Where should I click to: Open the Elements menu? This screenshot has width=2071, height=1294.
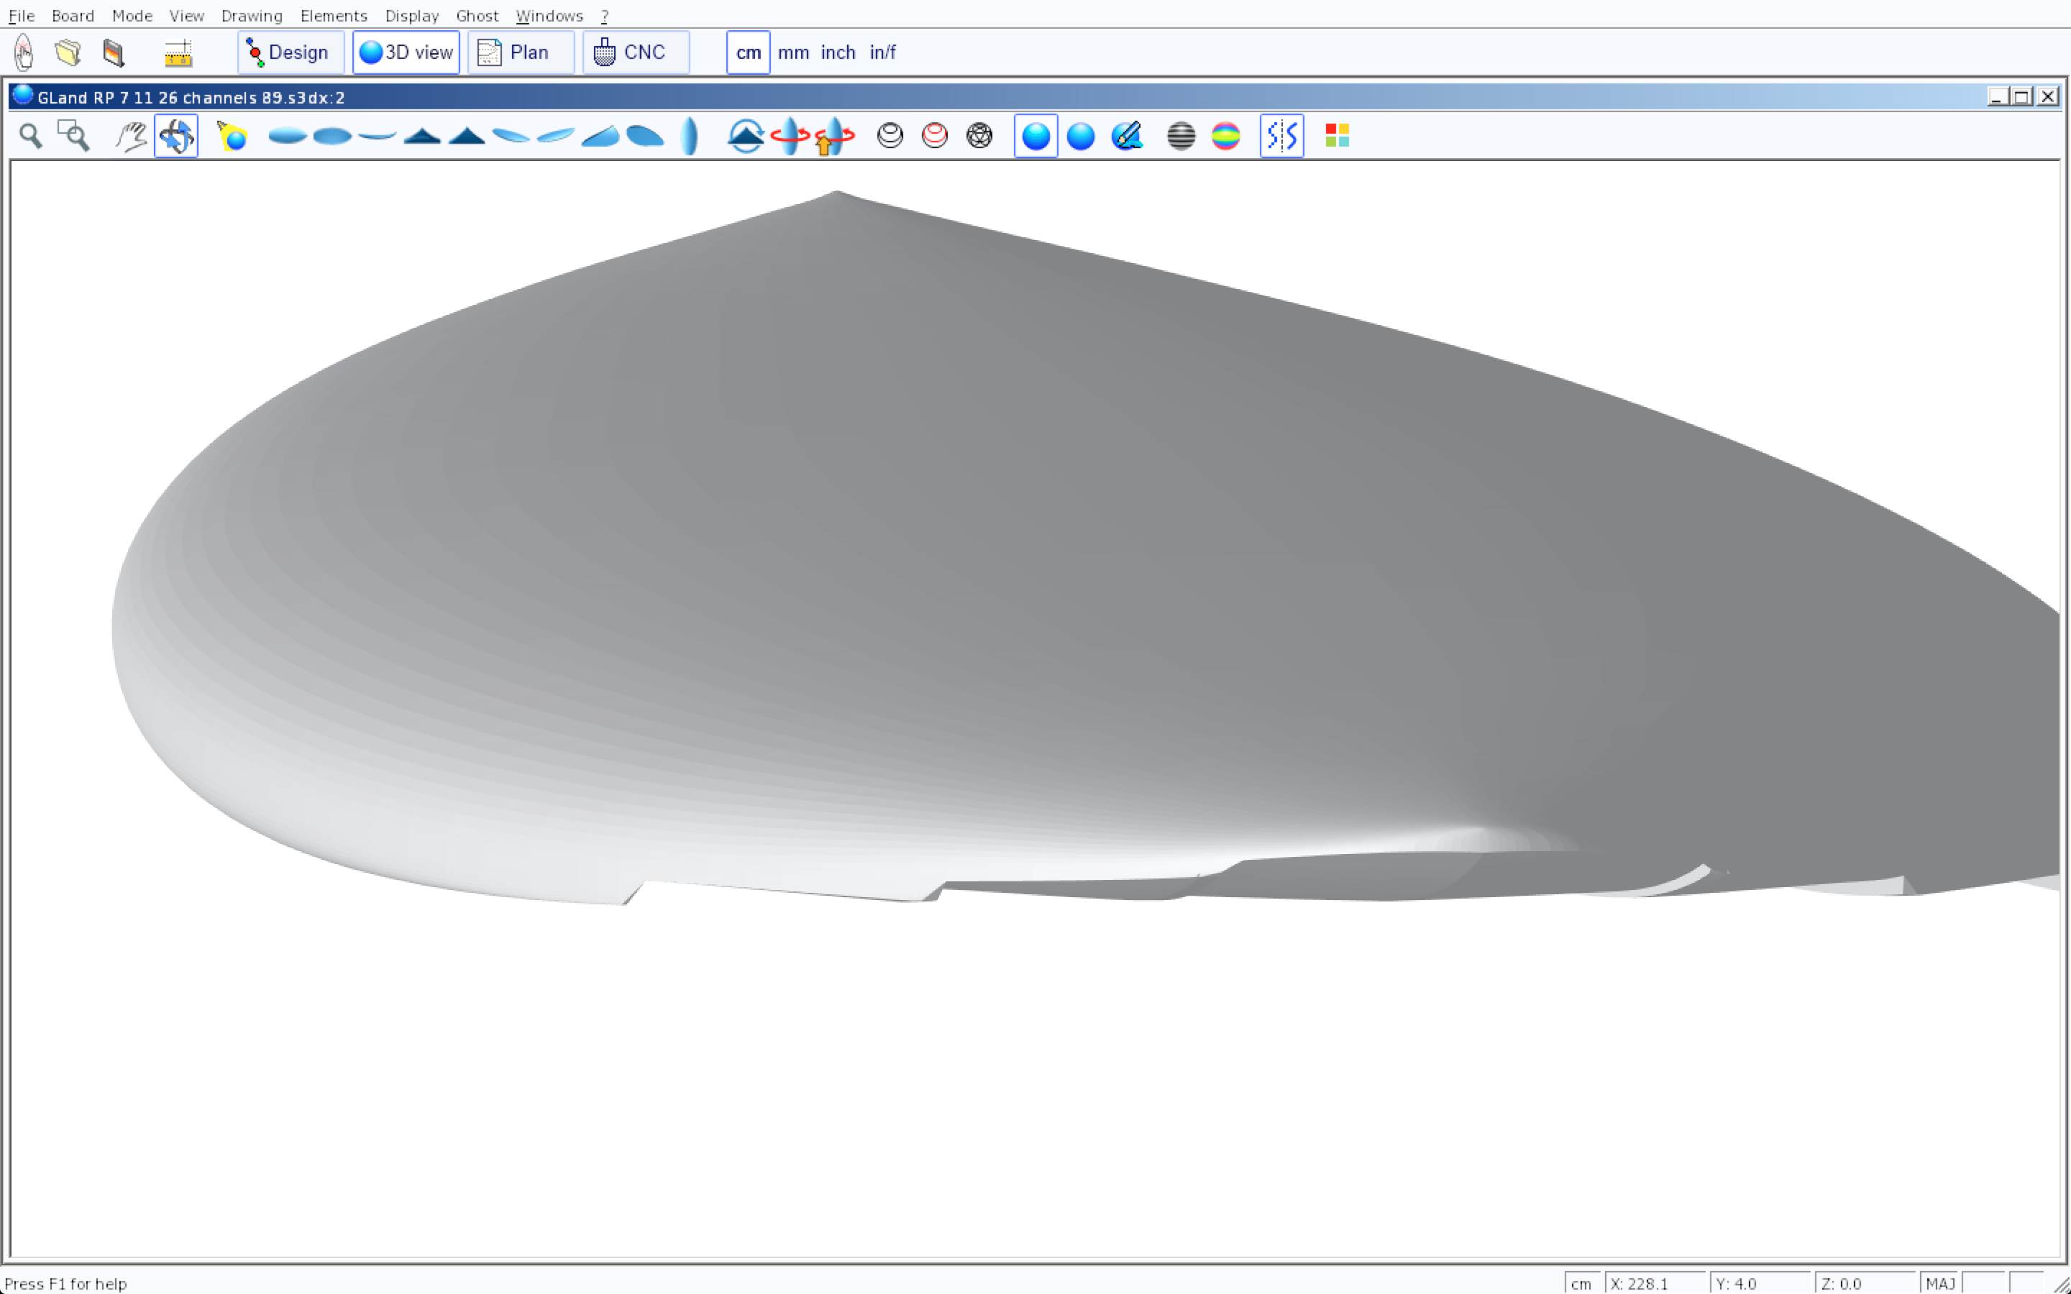[333, 15]
